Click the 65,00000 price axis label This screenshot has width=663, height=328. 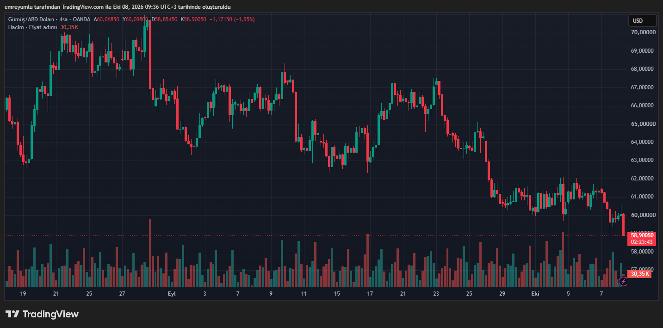pos(644,124)
